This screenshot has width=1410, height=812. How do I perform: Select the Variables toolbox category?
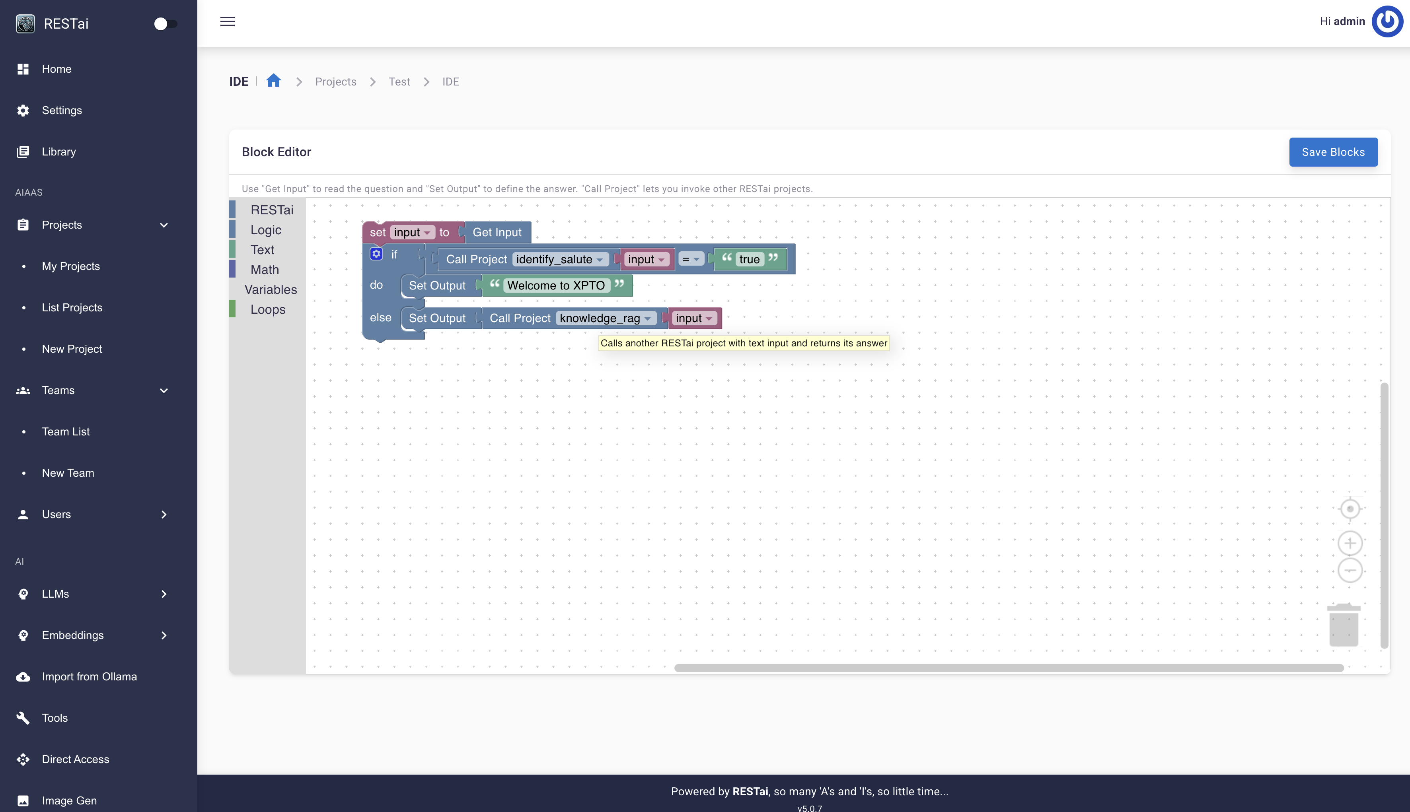(271, 289)
